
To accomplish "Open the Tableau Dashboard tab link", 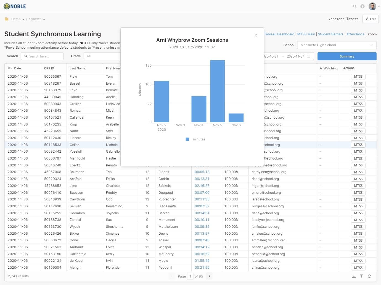I will [279, 34].
